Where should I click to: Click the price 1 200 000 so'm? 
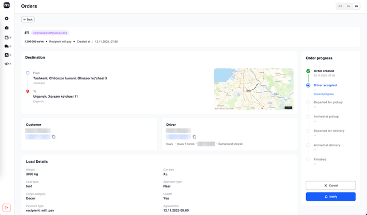pos(34,42)
